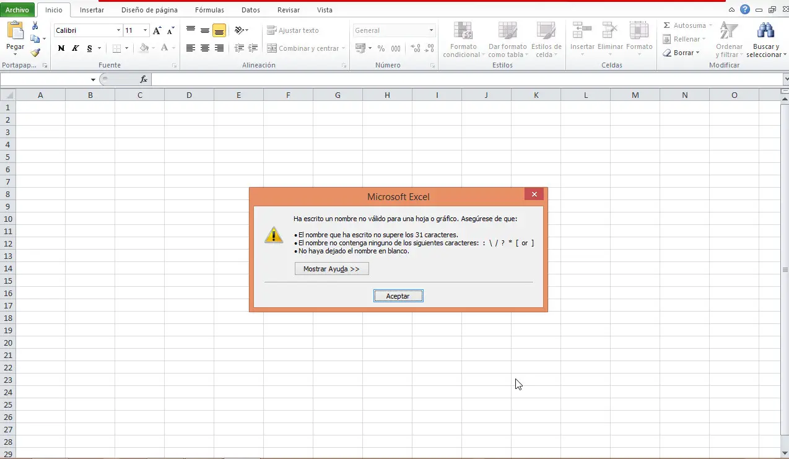The height and width of the screenshot is (459, 789).
Task: Open Dar formato como tabla gallery
Action: (507, 40)
